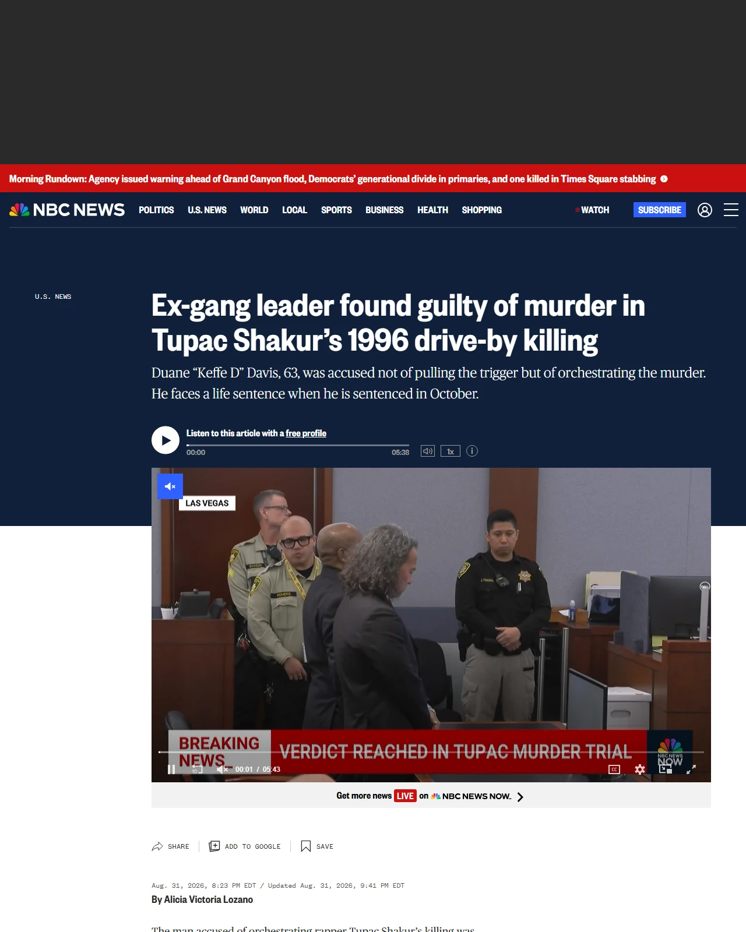Click the video player frame
Image resolution: width=746 pixels, height=932 pixels.
(x=431, y=625)
